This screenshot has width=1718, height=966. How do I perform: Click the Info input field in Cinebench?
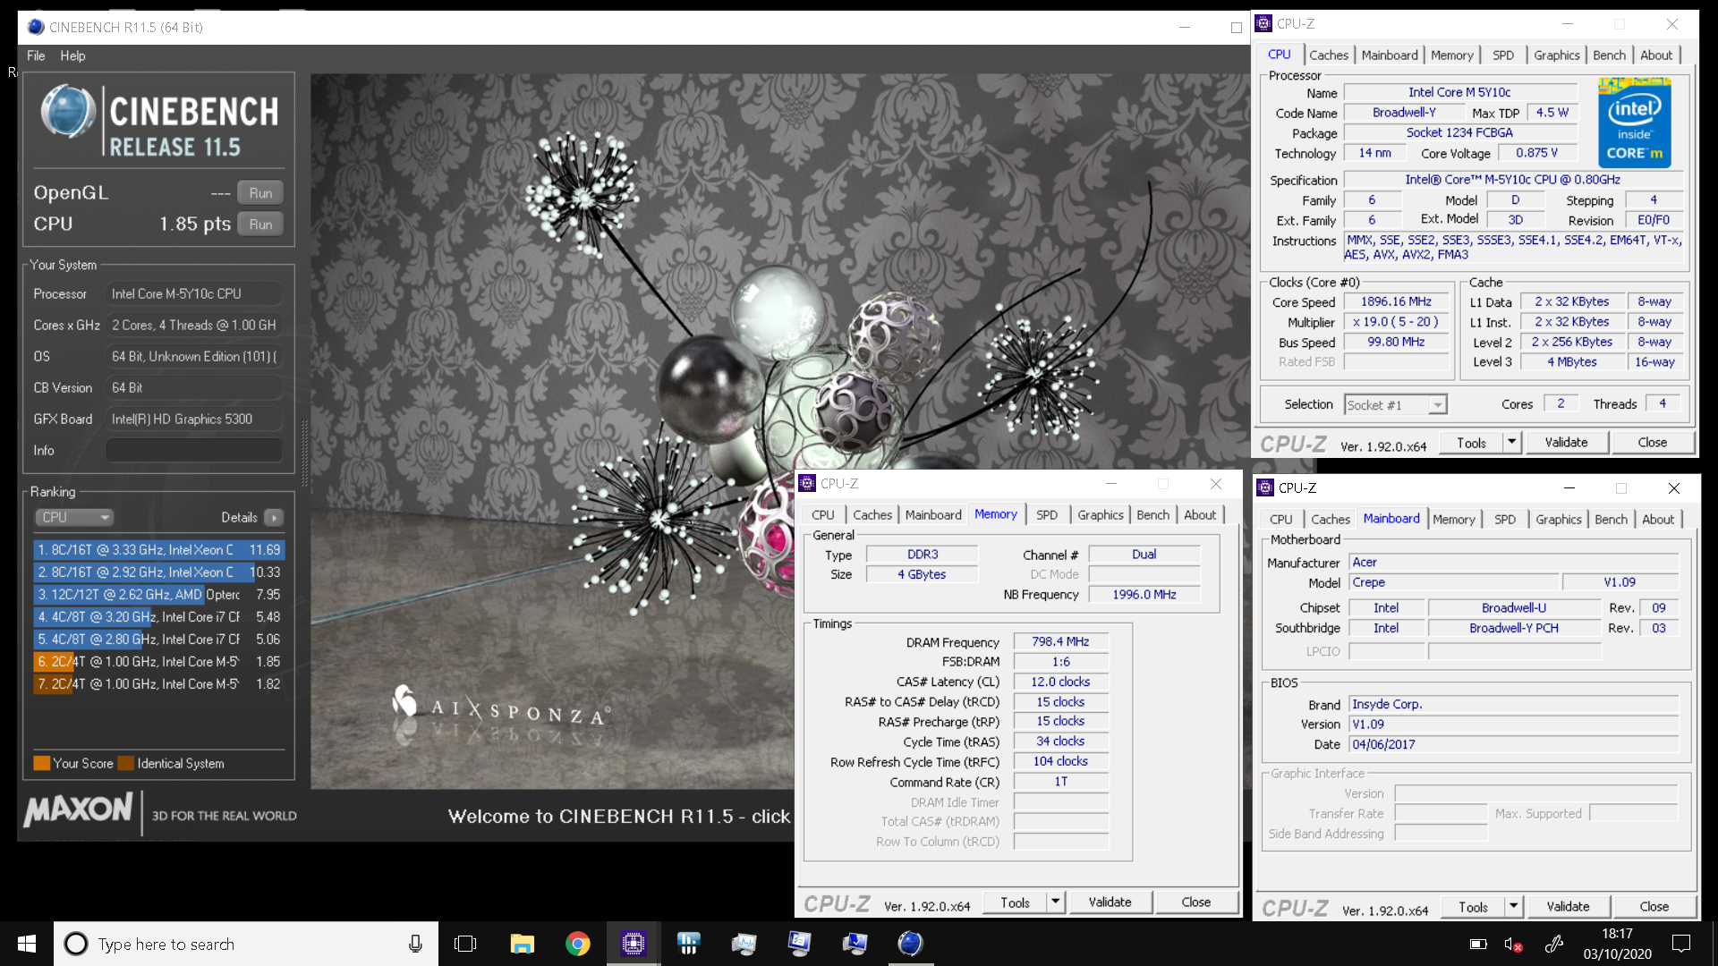[193, 451]
